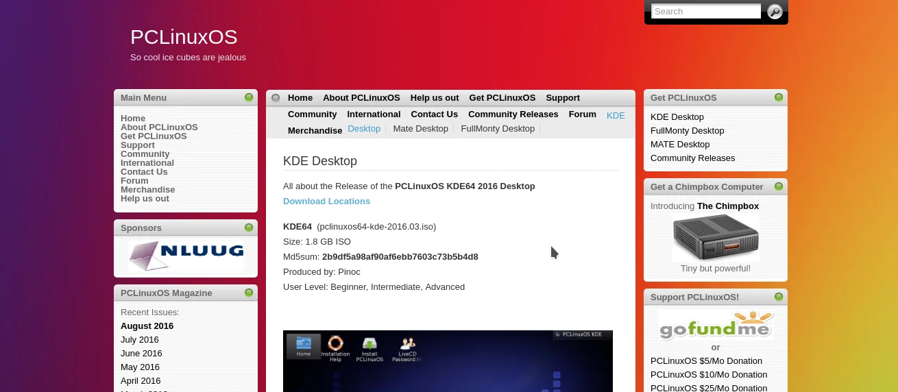Open Support in Main Menu sidebar
The image size is (898, 392).
[138, 145]
